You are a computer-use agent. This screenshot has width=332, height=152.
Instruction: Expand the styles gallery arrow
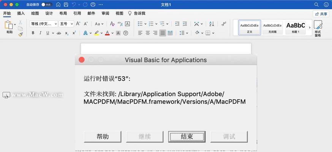310,27
